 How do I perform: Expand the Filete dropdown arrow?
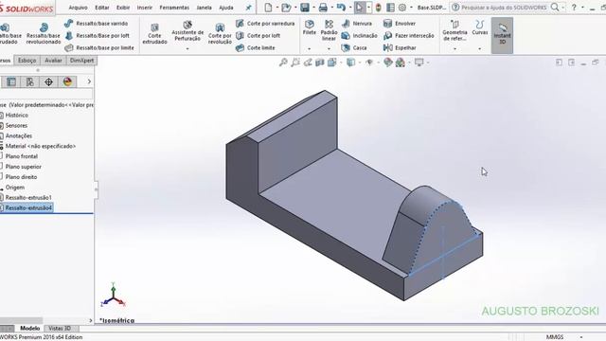point(310,49)
